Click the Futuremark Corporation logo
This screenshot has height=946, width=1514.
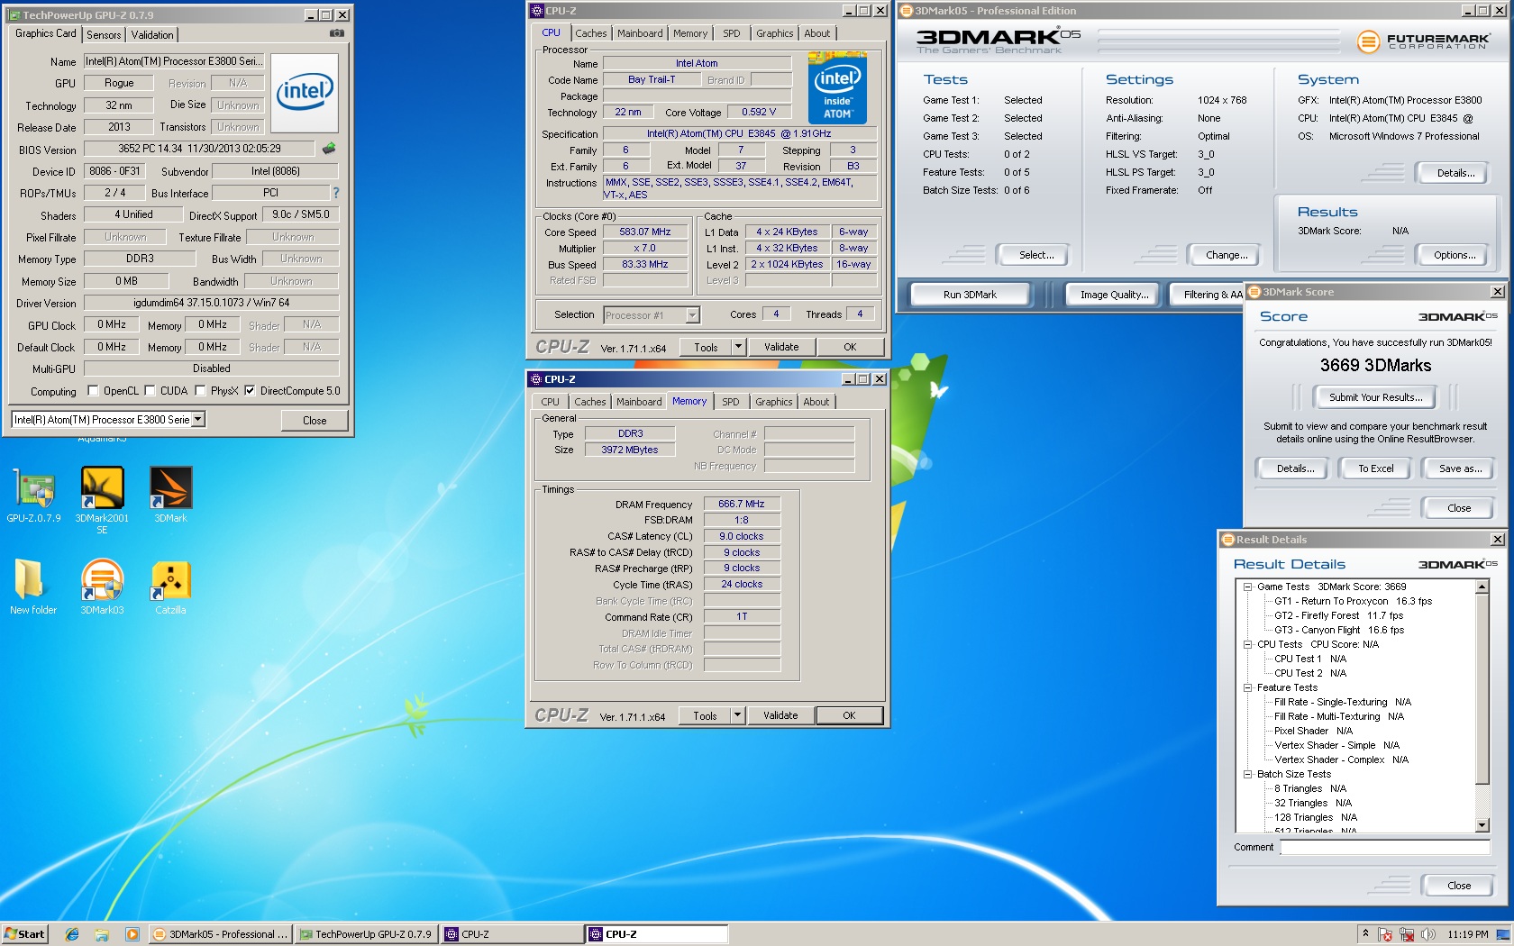(x=1423, y=41)
